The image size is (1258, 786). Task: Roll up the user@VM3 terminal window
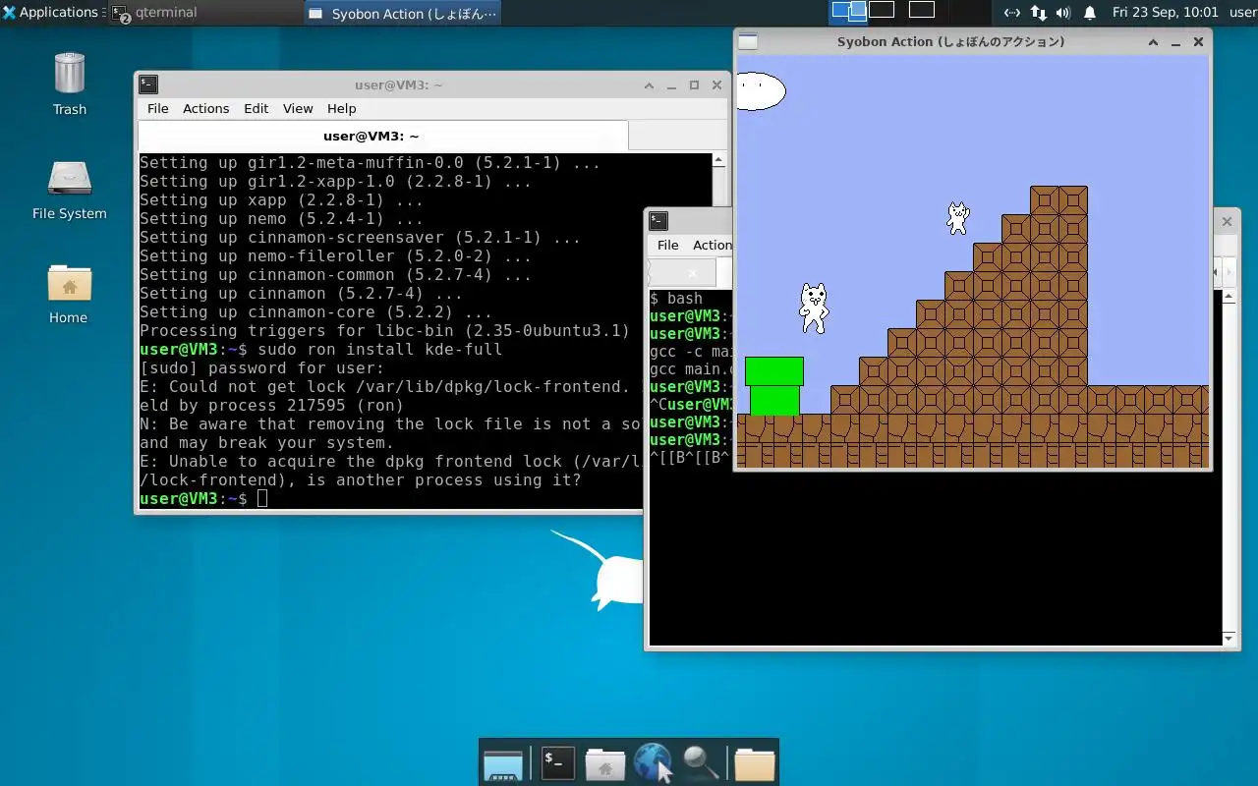click(649, 85)
